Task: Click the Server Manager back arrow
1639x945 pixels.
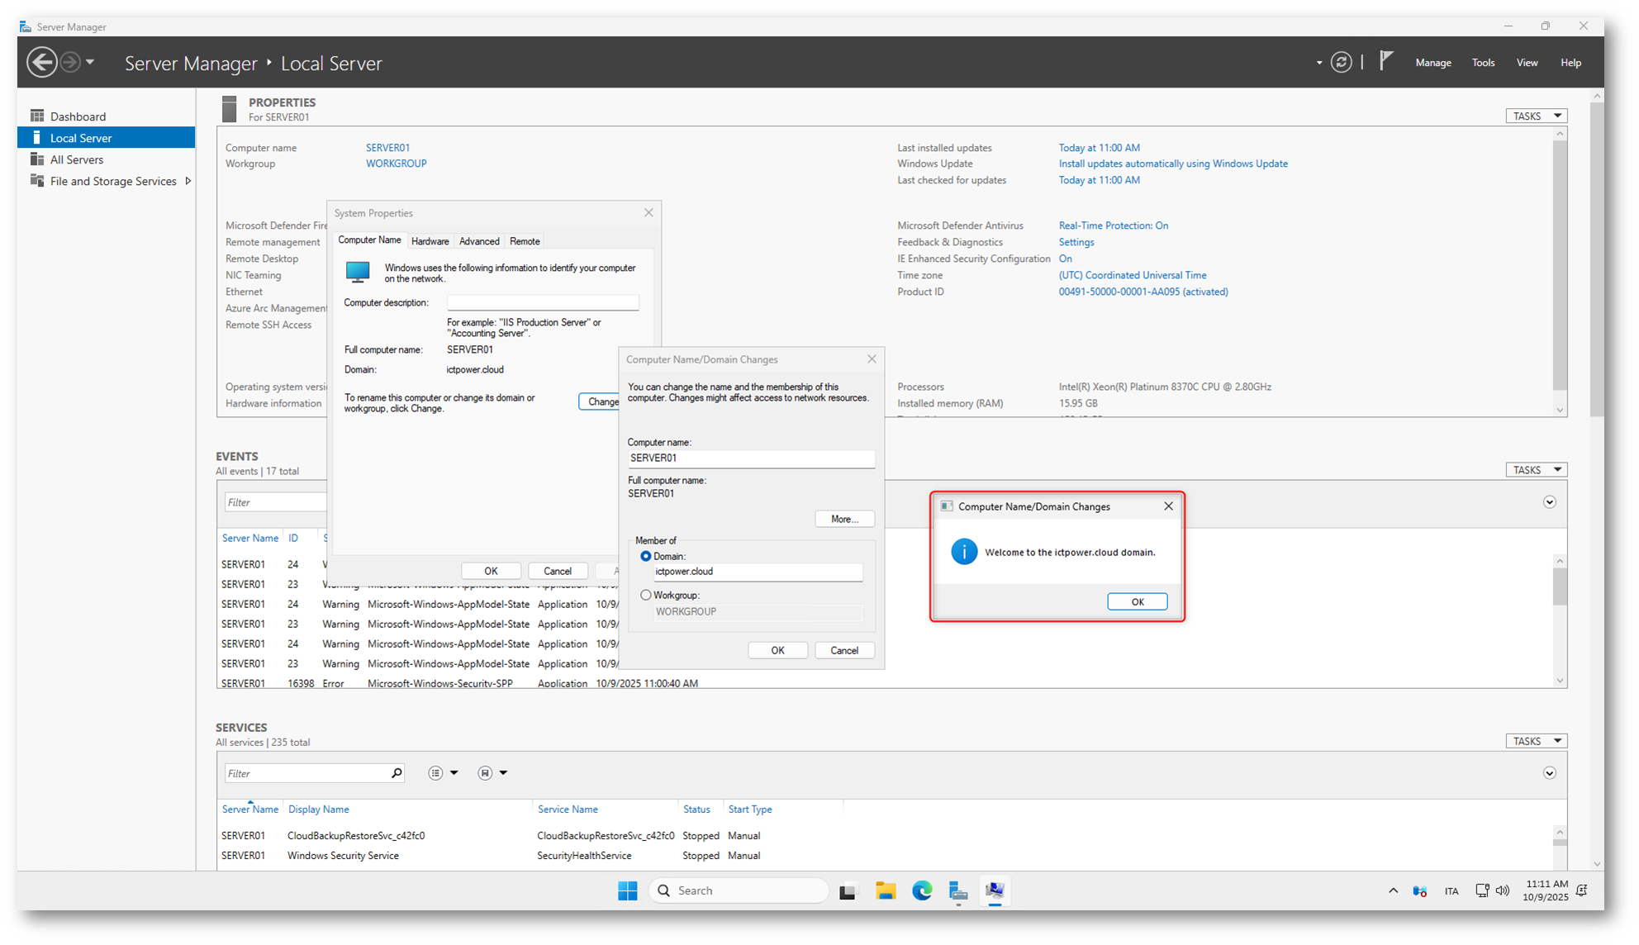Action: click(41, 63)
